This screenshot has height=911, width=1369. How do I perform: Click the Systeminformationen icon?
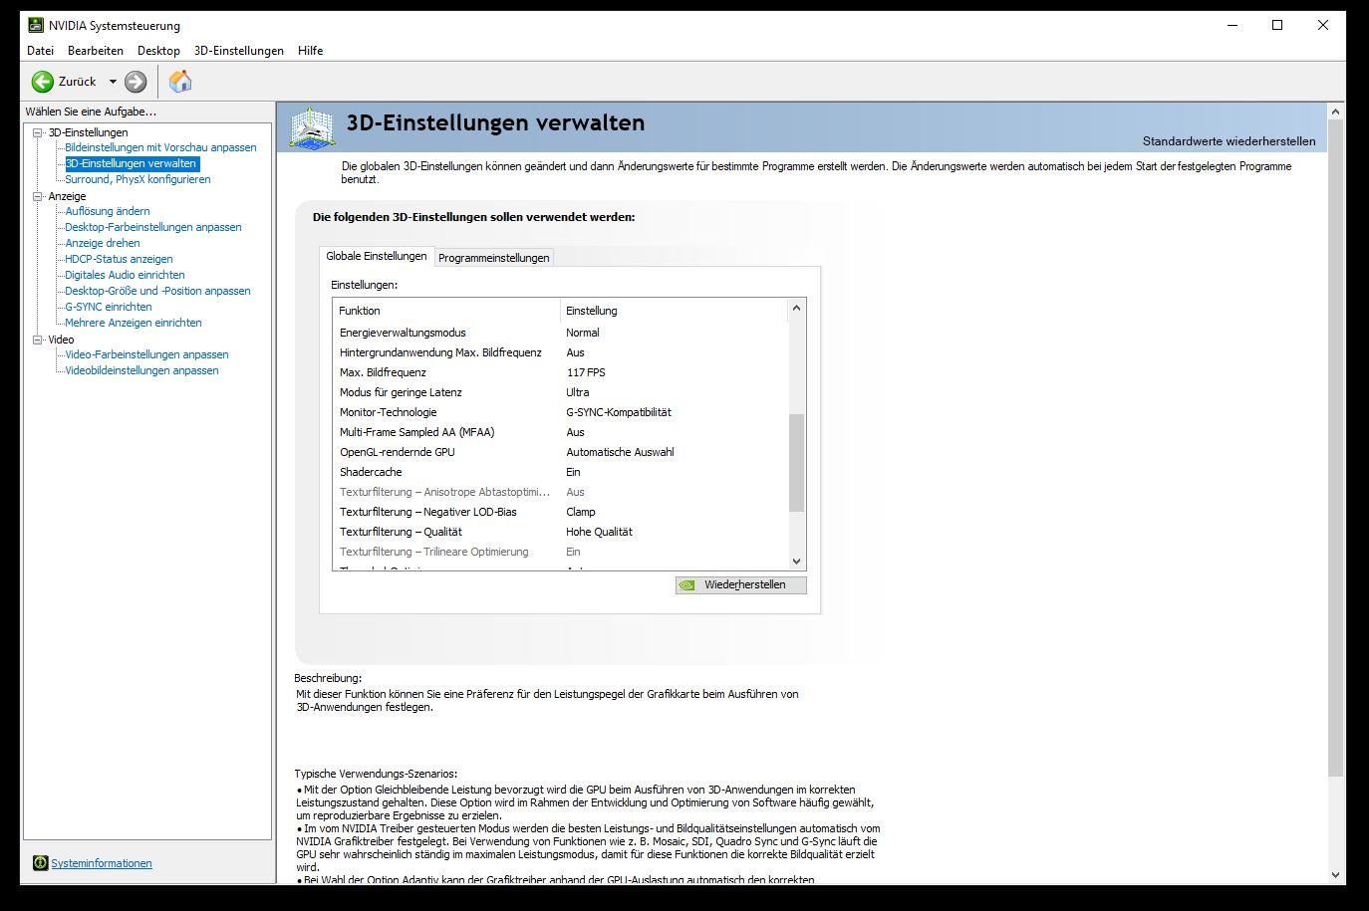[40, 863]
